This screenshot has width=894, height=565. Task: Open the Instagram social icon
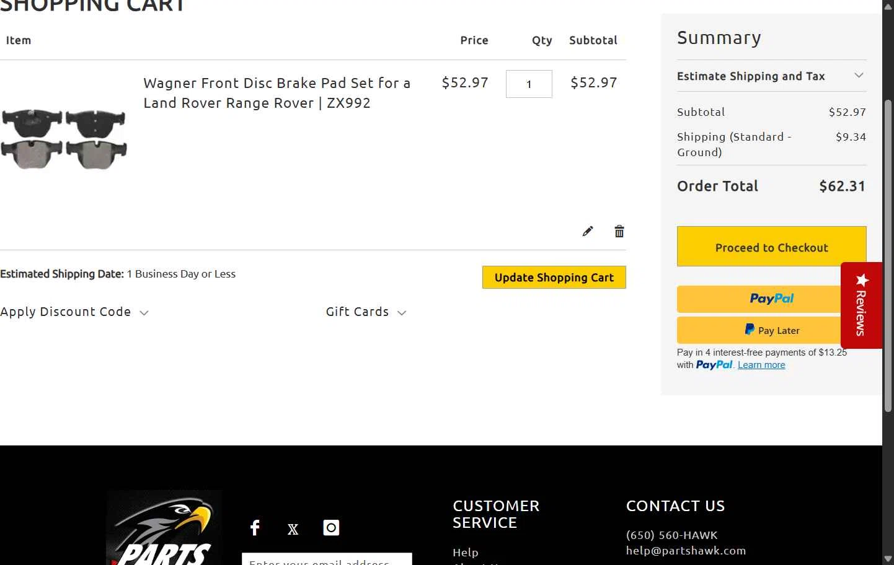pos(331,527)
